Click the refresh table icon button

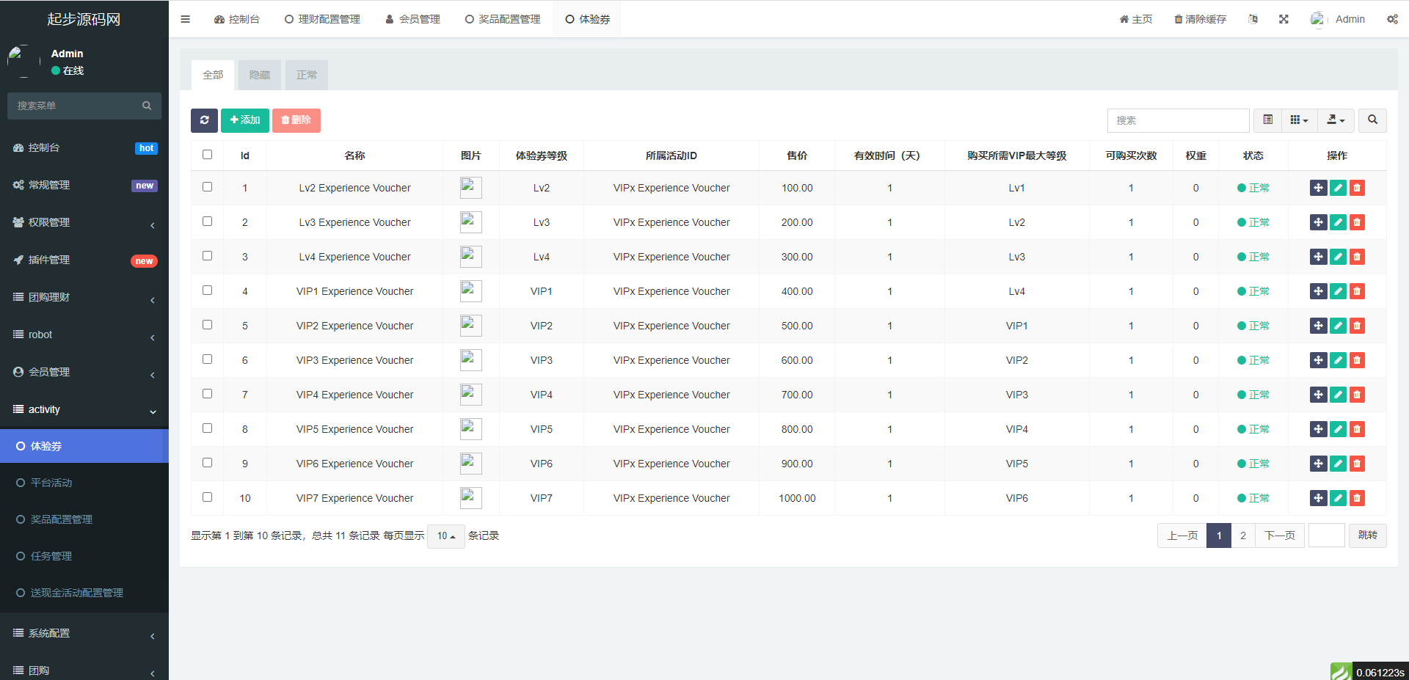204,120
